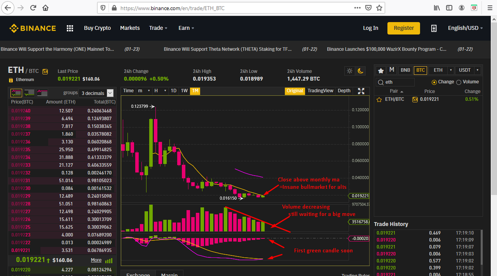The width and height of the screenshot is (497, 276).
Task: Open the English/USD language selector
Action: click(466, 28)
